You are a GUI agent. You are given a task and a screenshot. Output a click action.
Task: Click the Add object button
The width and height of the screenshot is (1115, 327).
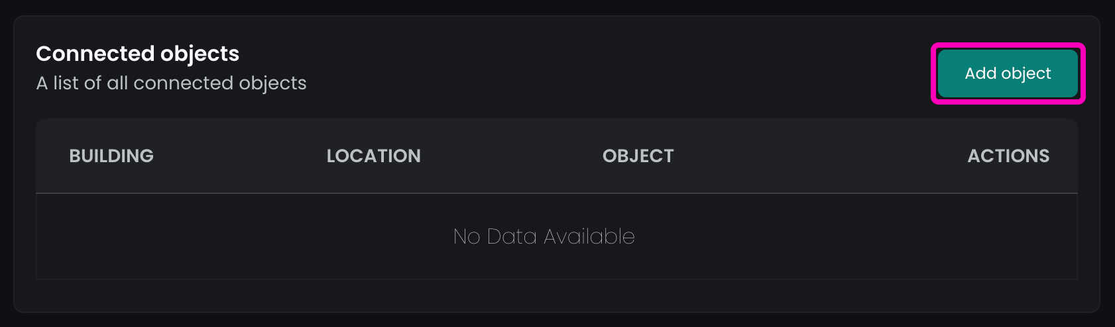click(x=1008, y=73)
